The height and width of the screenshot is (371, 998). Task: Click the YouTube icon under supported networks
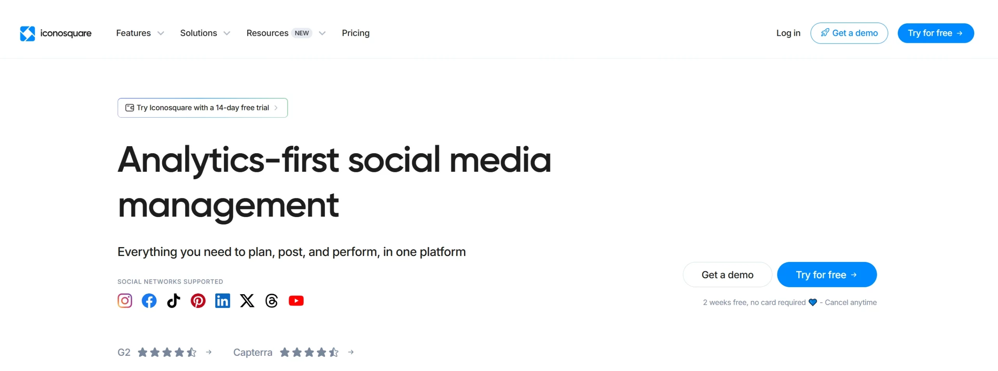296,300
